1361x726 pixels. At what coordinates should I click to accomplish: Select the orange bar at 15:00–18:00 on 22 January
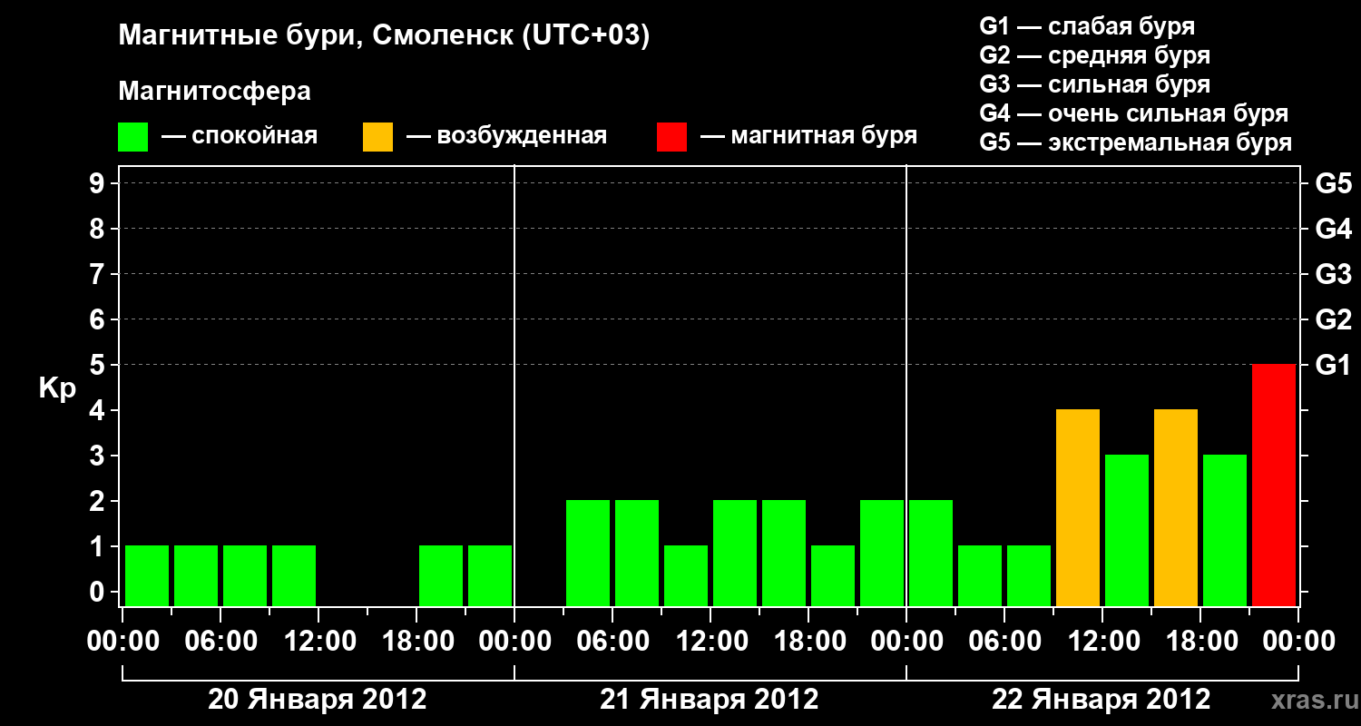[1176, 507]
